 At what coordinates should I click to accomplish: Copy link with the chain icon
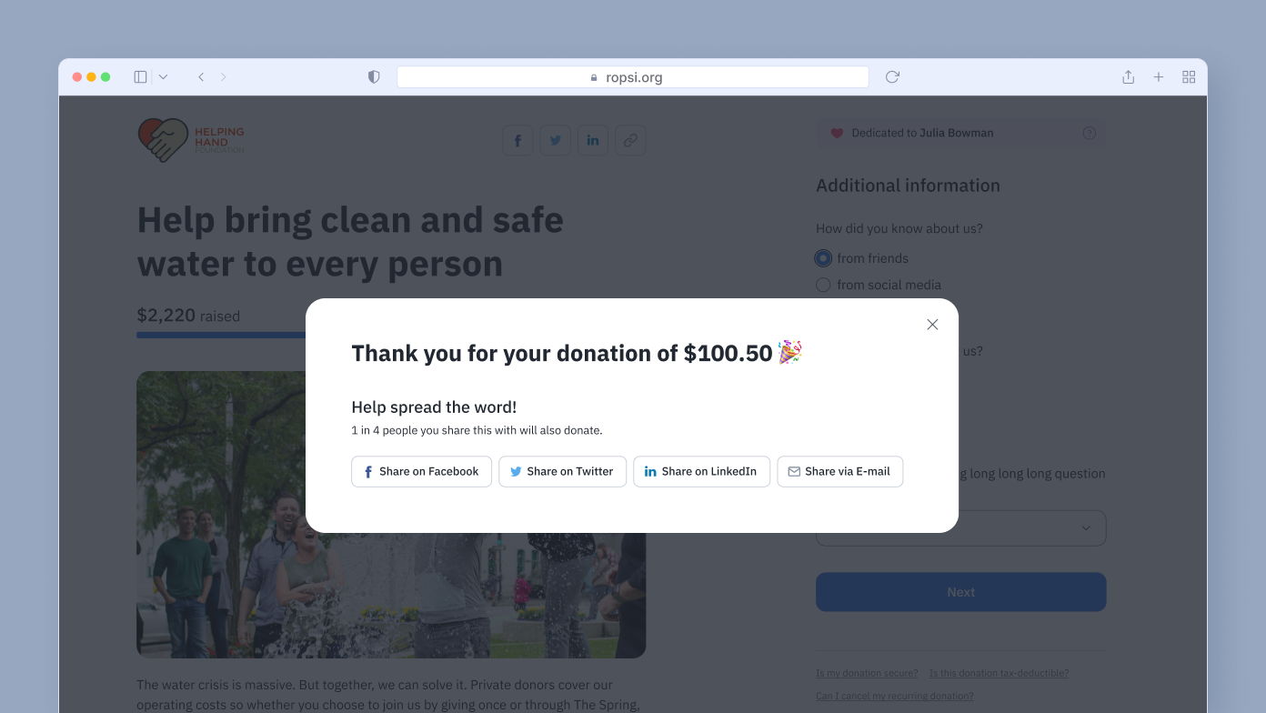(x=631, y=140)
